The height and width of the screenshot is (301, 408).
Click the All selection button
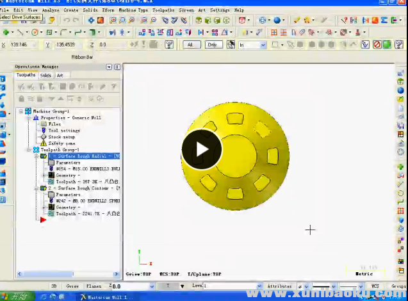coord(191,45)
